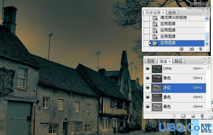The image size is (213, 135).
Task: Click the Ctrl+2 shortcut text
Action: 198,88
